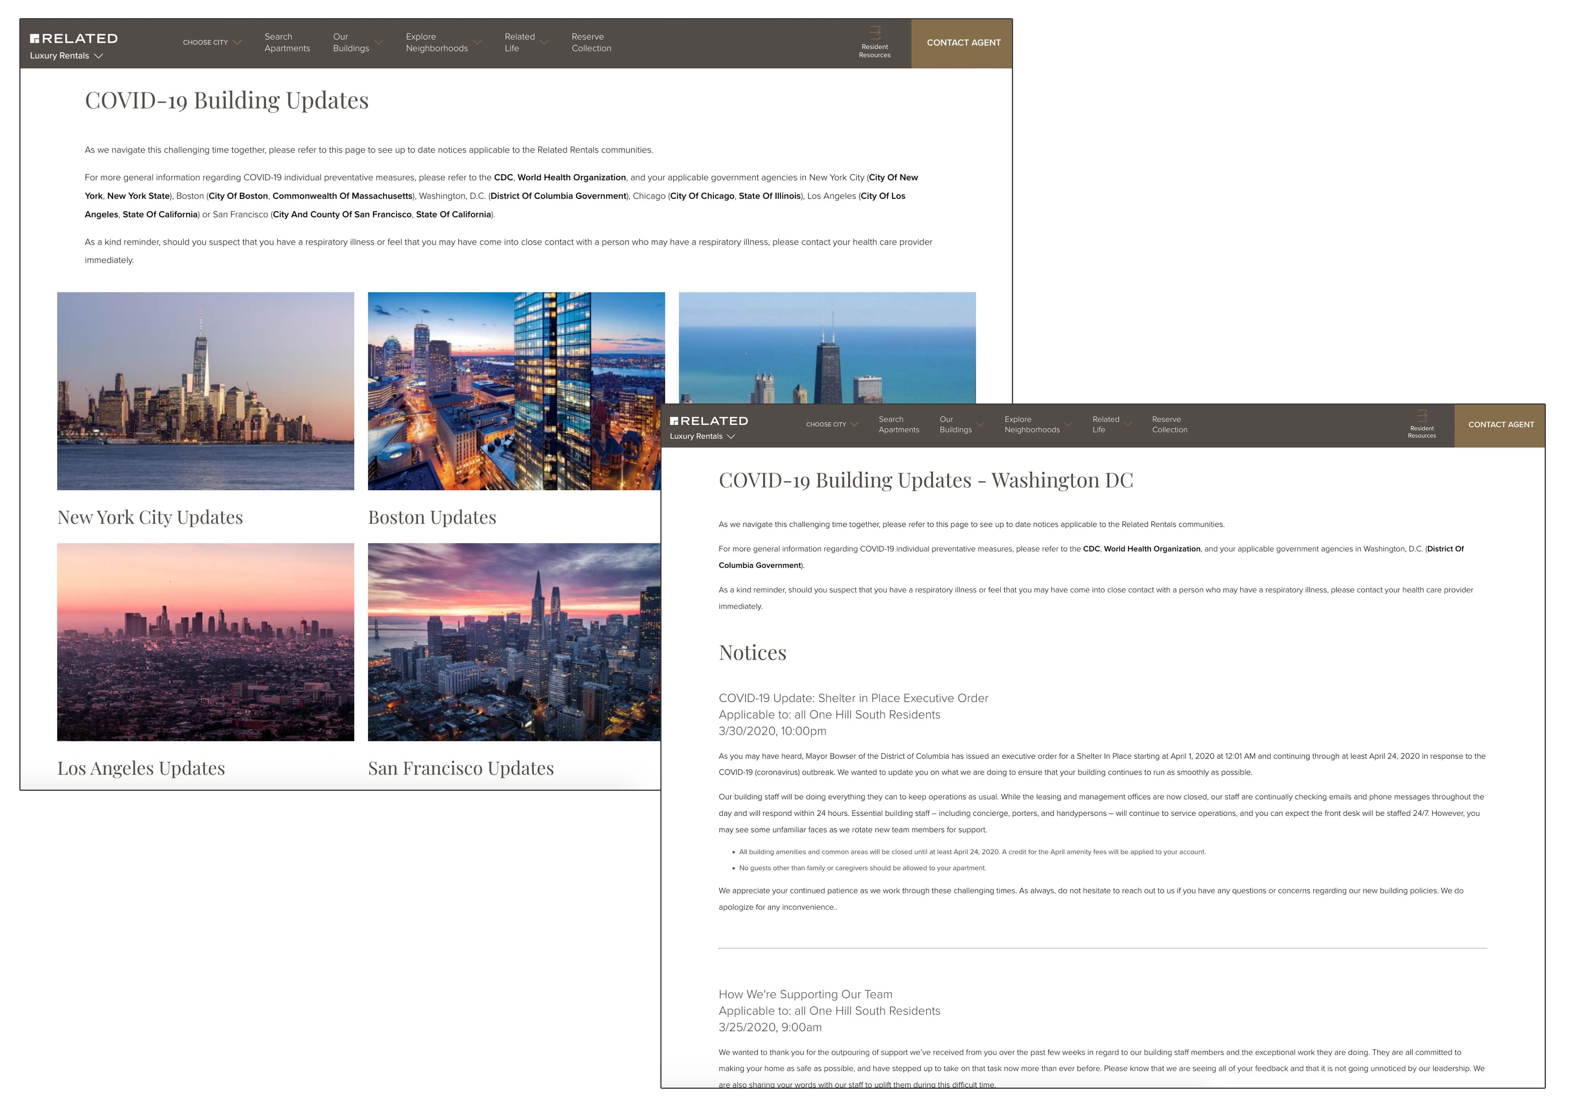Open Choose City dropdown in the Washington DC window
The width and height of the screenshot is (1575, 1114).
[x=832, y=425]
